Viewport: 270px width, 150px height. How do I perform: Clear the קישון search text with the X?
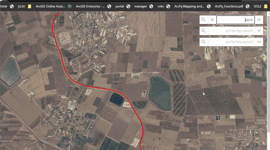point(212,20)
